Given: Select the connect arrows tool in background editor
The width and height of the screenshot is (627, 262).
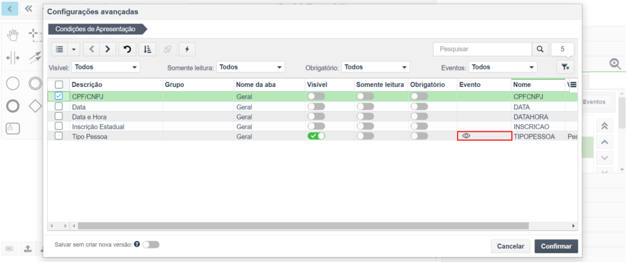Looking at the screenshot, I should tap(35, 59).
